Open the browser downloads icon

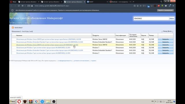[170, 6]
